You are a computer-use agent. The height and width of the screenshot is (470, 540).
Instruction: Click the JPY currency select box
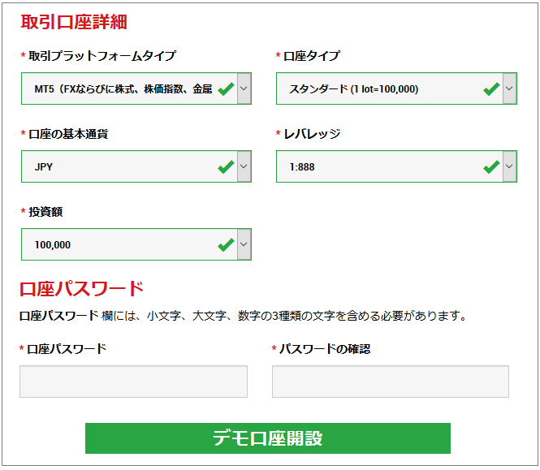[x=136, y=166]
